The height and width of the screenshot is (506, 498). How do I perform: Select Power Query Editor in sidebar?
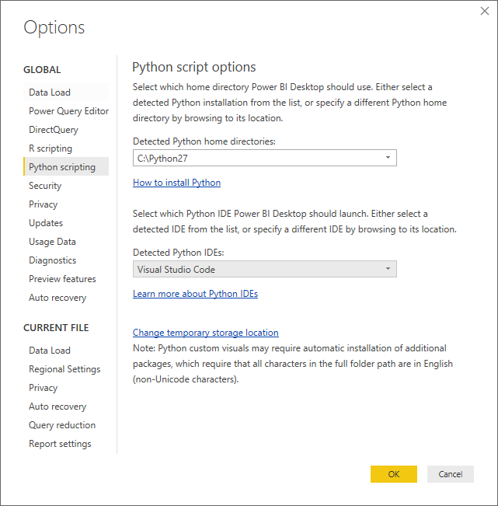point(66,111)
